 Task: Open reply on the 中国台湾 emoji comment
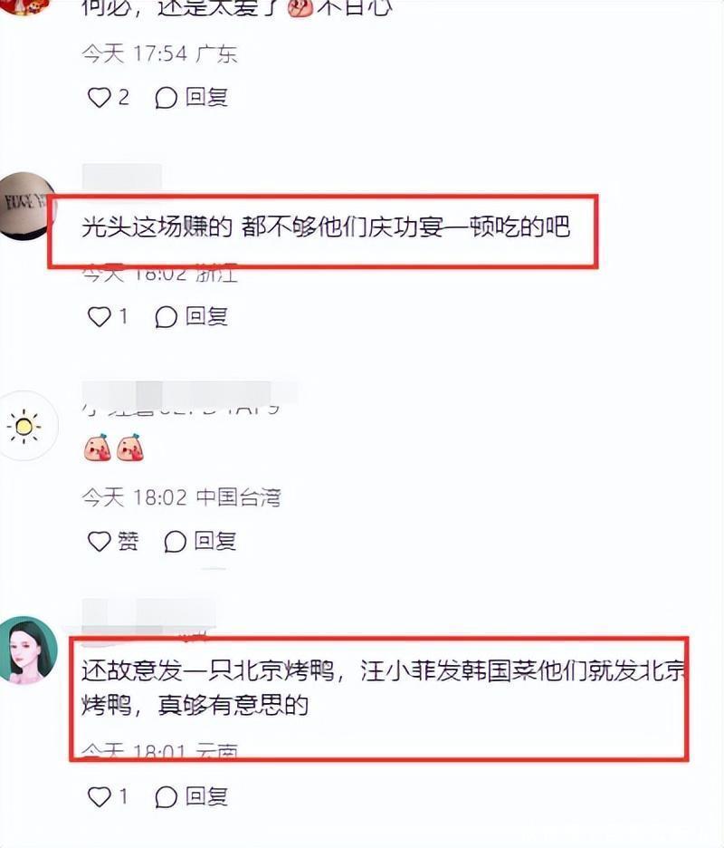click(200, 542)
